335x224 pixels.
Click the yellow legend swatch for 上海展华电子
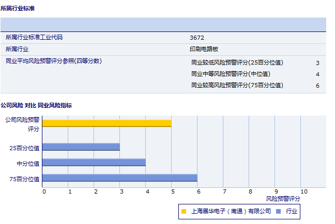point(184,211)
